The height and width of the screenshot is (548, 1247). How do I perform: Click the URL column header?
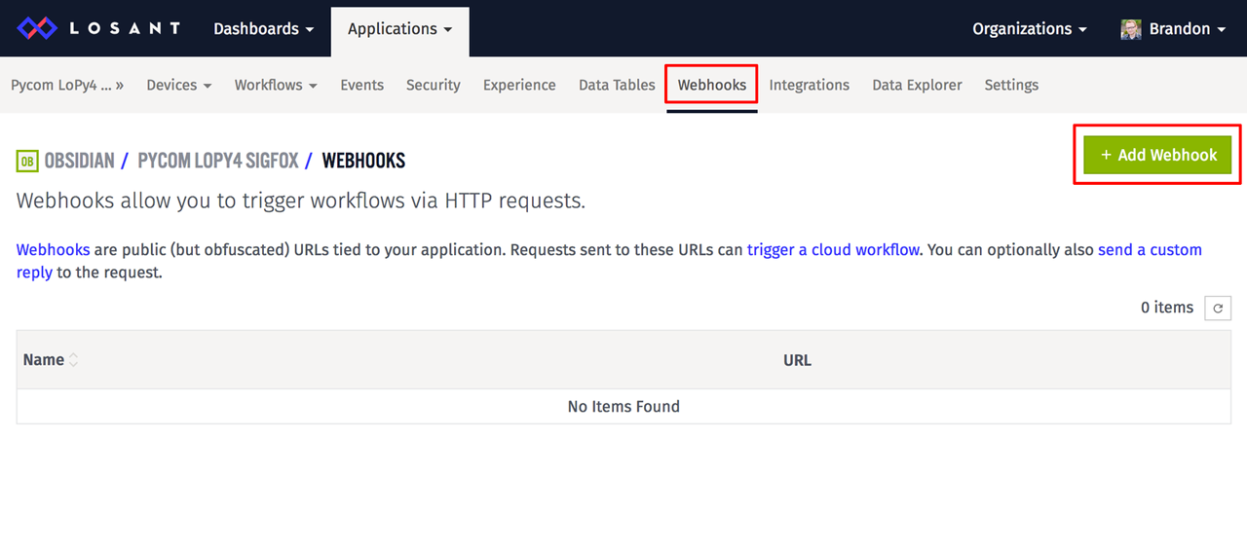click(x=797, y=360)
